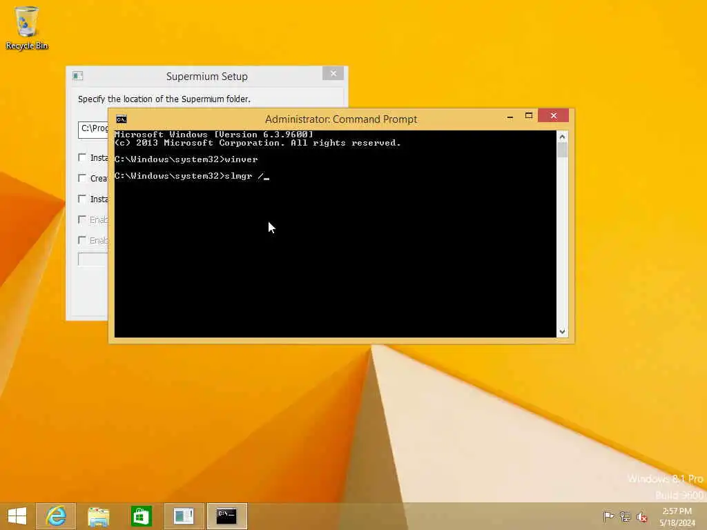707x530 pixels.
Task: Open the Recycle Bin desktop icon
Action: [27, 28]
